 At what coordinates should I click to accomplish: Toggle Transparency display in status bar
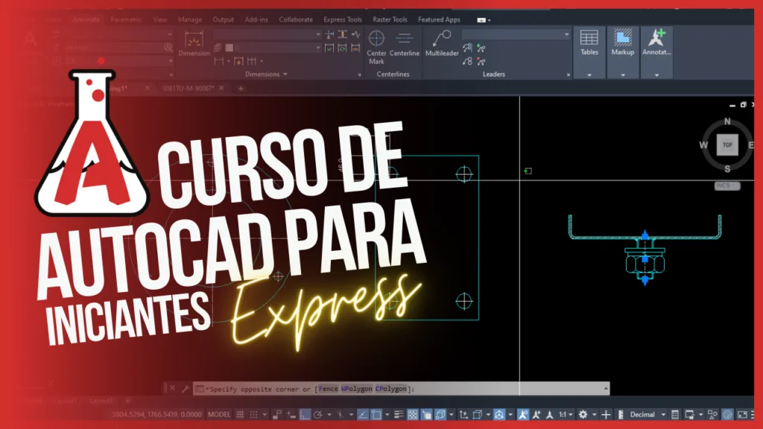(413, 414)
